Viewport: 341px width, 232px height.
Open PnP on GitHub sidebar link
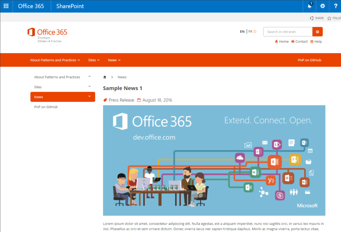pos(46,107)
